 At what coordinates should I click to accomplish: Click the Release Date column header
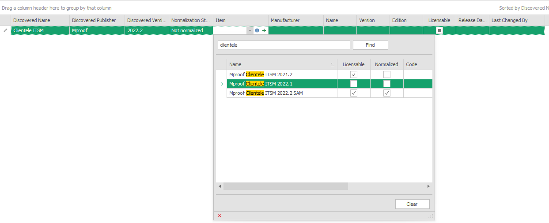pos(473,20)
